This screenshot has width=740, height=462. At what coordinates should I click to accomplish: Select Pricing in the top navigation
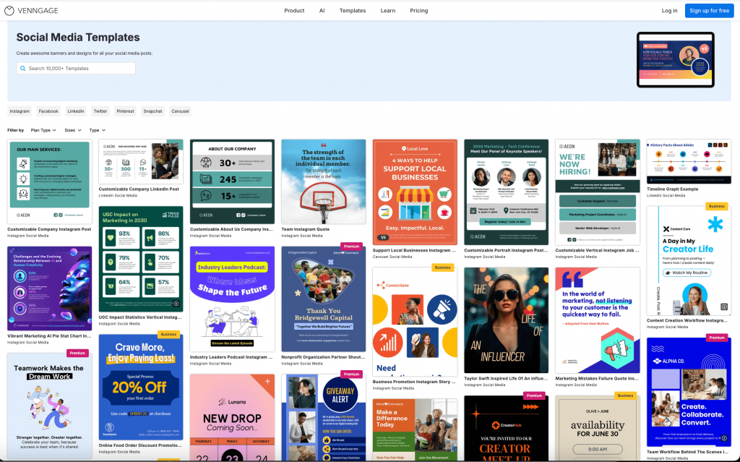419,11
